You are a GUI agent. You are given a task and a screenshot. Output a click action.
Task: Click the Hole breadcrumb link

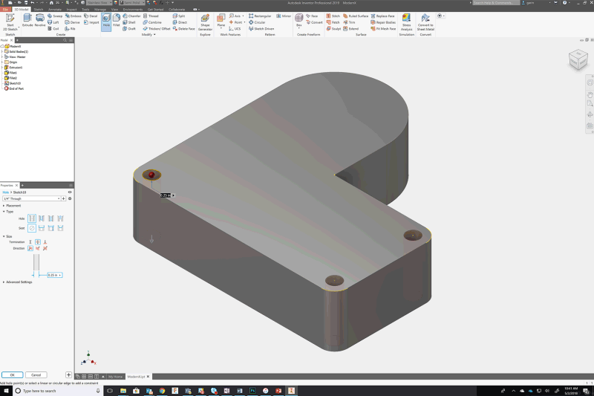[x=6, y=192]
